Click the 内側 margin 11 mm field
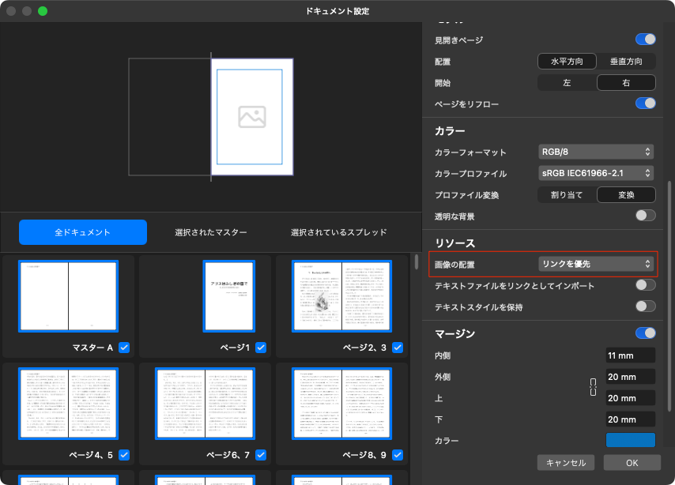The image size is (675, 485). 630,355
